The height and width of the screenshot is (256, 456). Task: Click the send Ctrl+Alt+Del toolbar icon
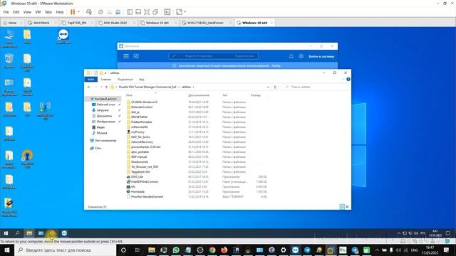point(89,12)
